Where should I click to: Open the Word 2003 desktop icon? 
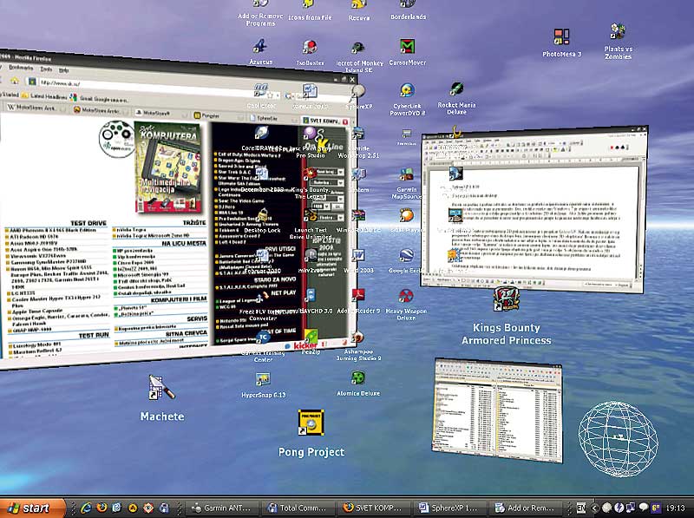point(358,256)
